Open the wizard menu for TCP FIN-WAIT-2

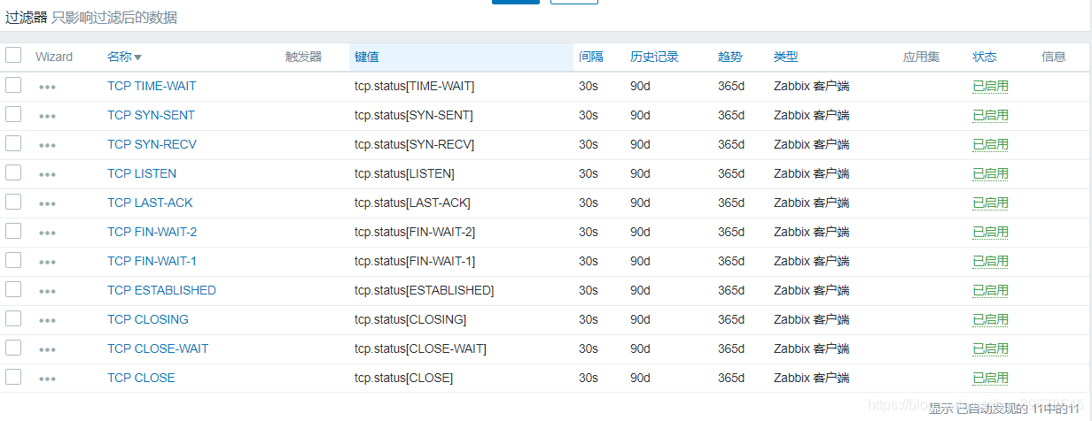pos(48,233)
